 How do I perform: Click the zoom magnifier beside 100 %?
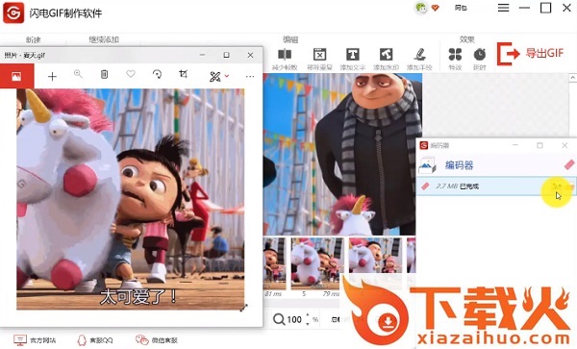click(279, 319)
